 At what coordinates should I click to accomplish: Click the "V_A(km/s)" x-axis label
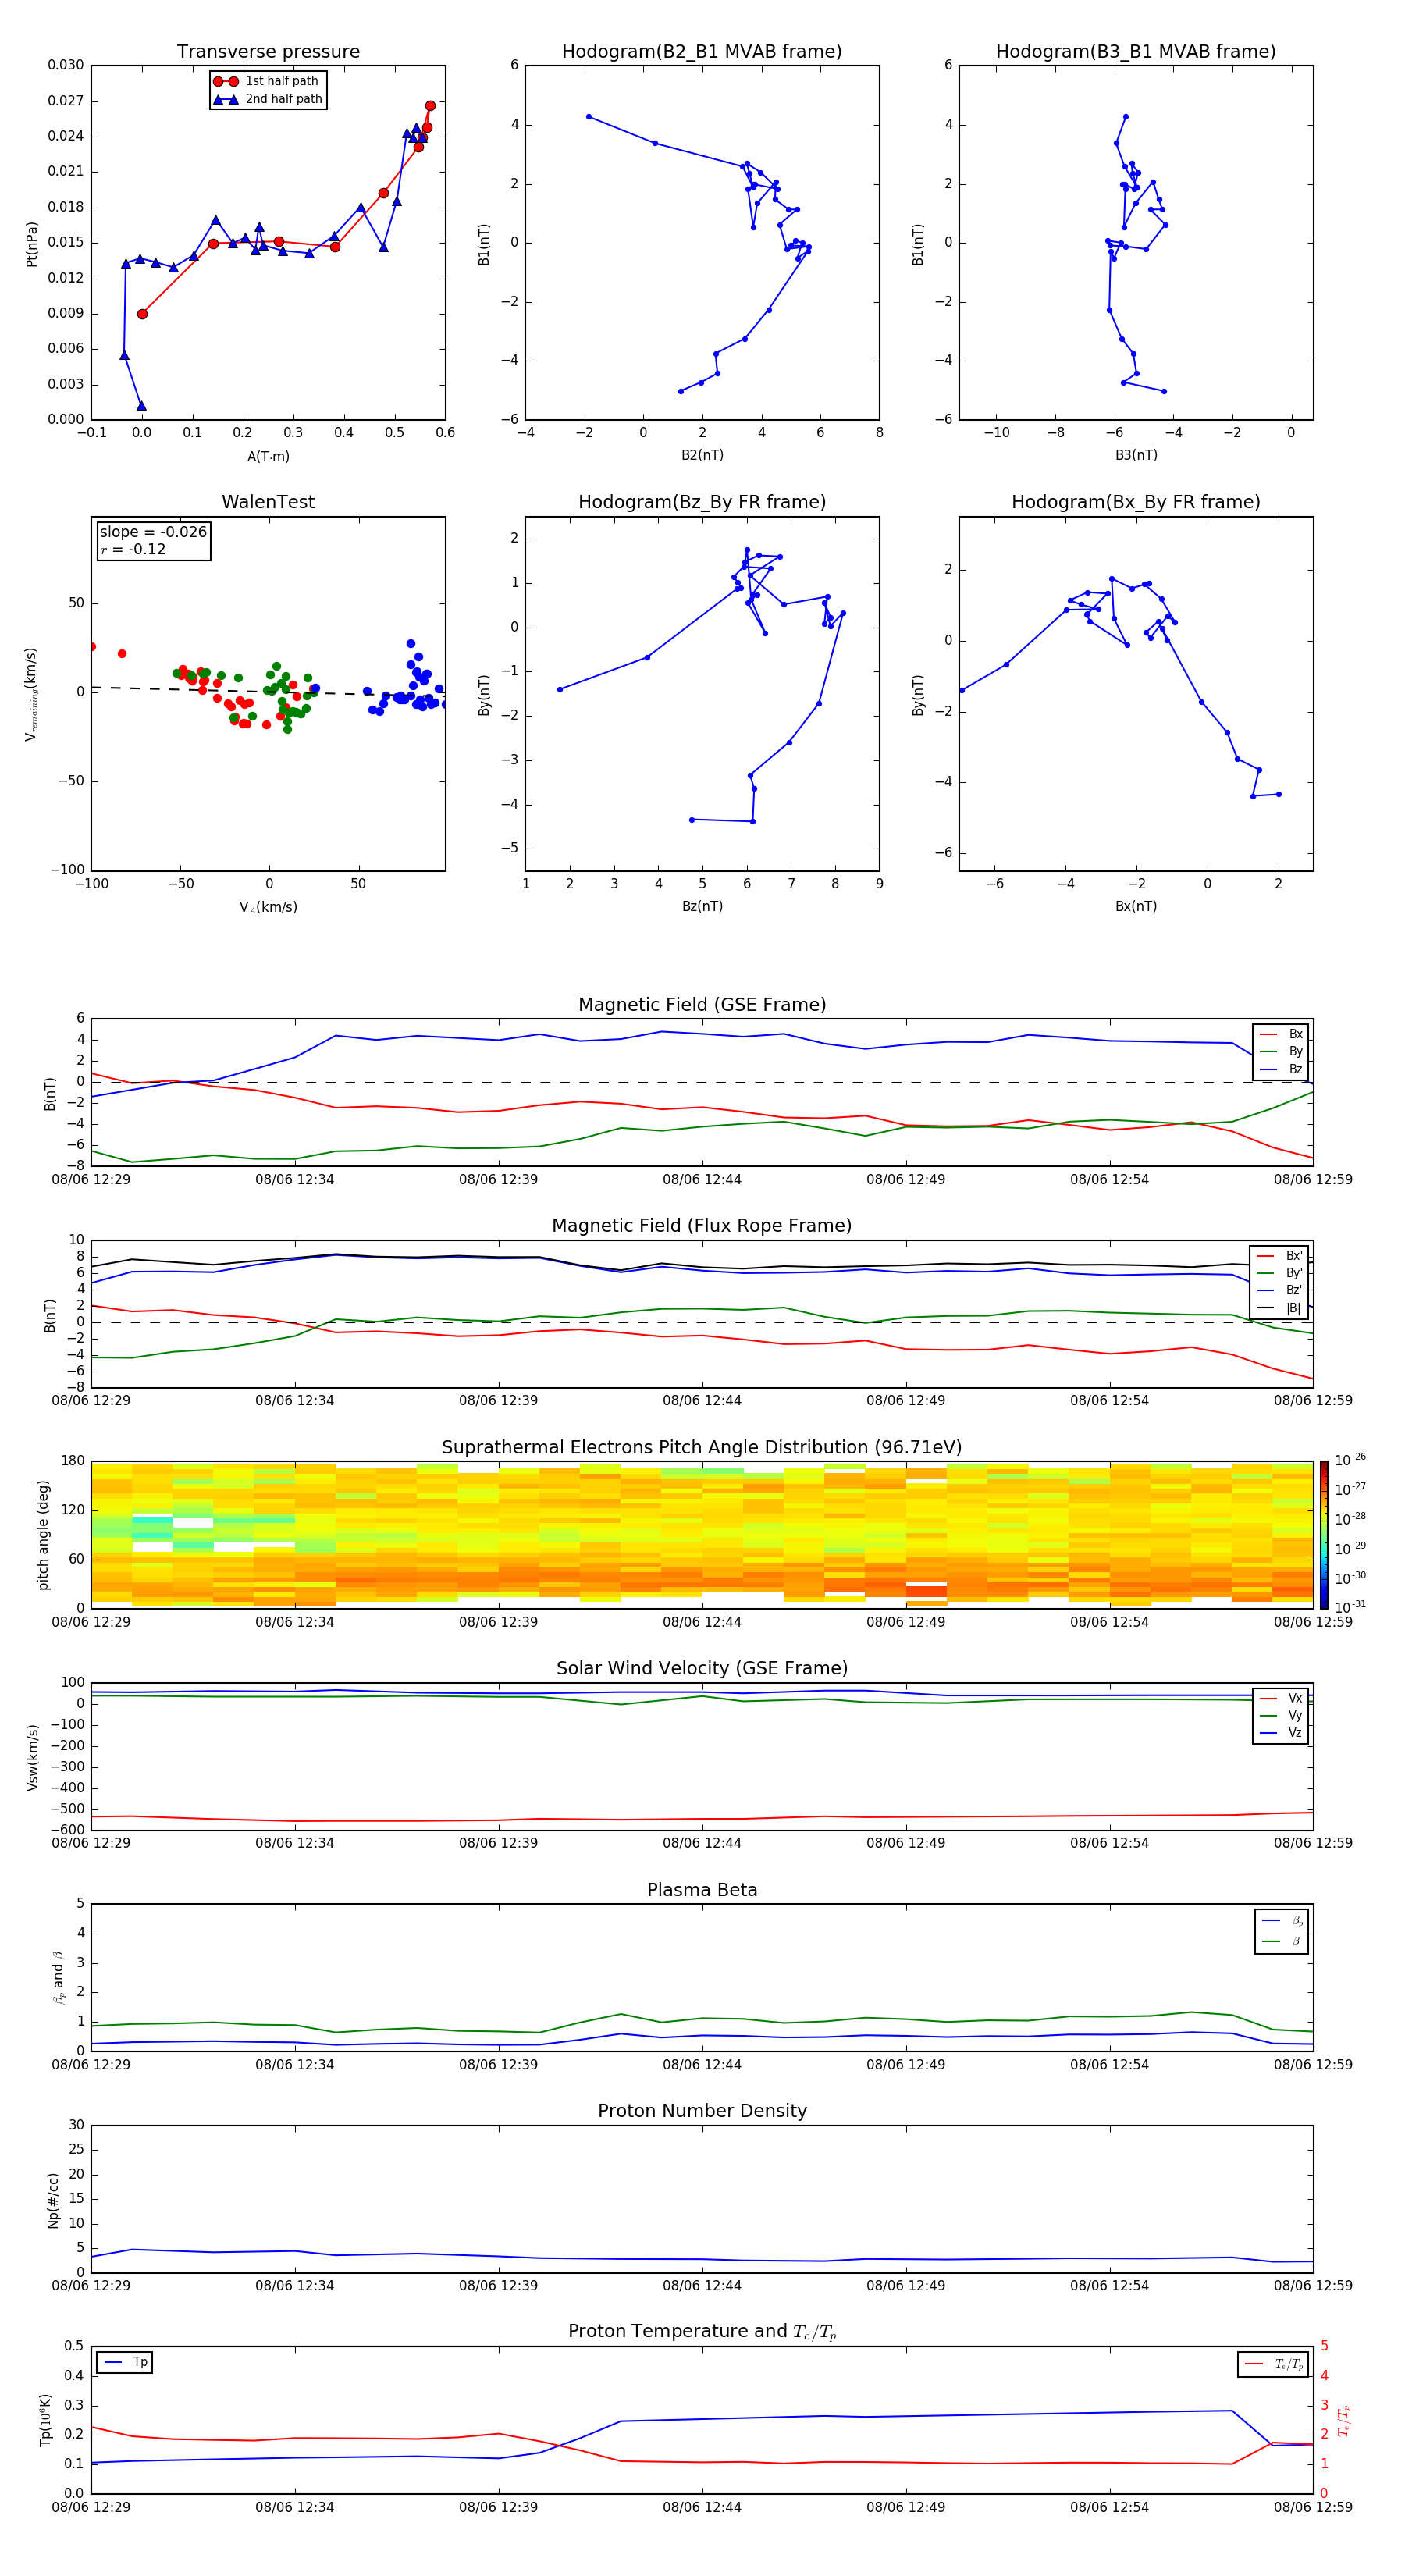[268, 907]
